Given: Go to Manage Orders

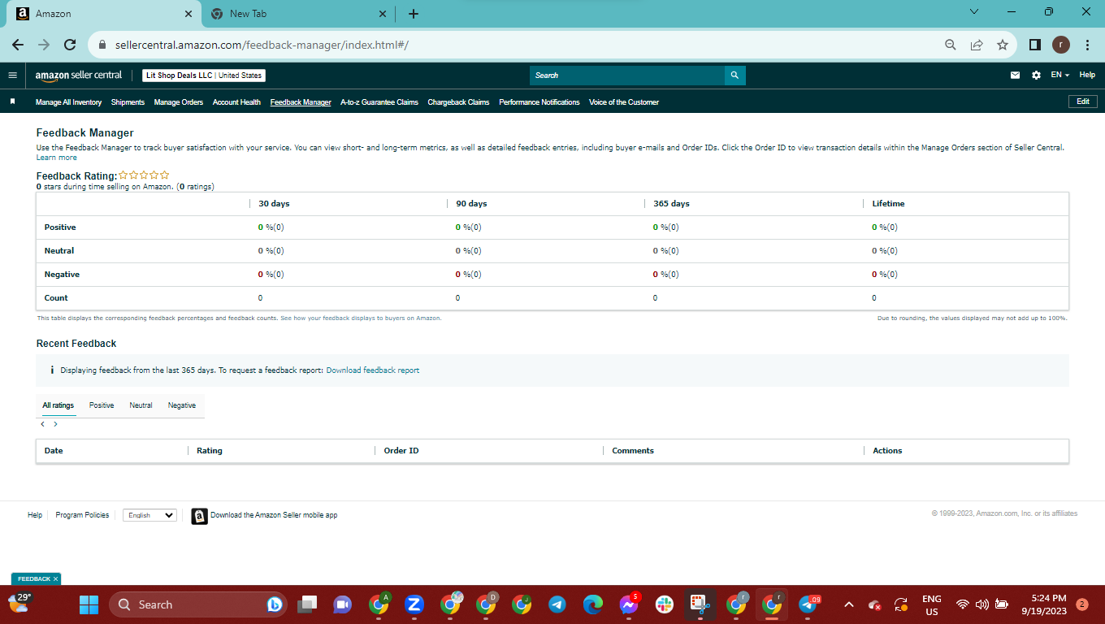Looking at the screenshot, I should (179, 102).
